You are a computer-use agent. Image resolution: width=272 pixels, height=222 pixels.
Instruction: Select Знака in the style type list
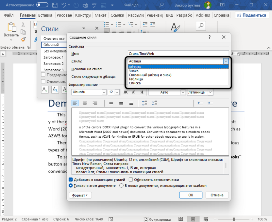point(134,70)
